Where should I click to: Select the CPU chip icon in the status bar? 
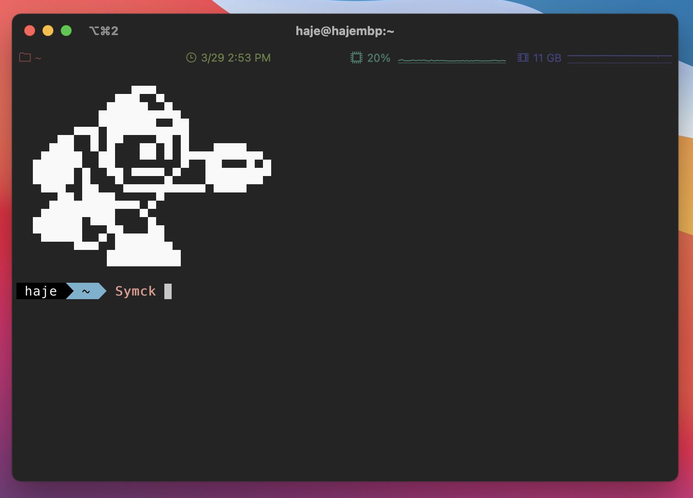[x=356, y=57]
